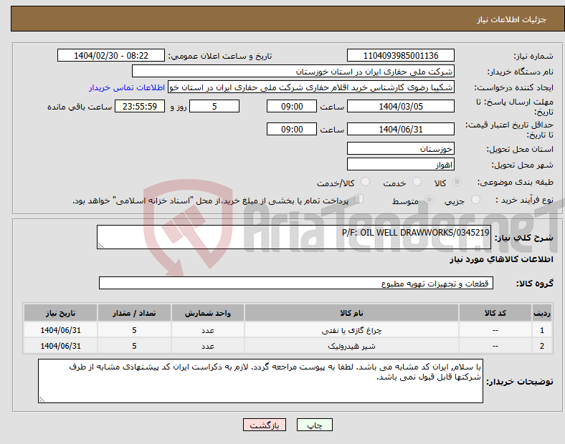
Task: Click the resize handle of the description box
Action: point(100,246)
